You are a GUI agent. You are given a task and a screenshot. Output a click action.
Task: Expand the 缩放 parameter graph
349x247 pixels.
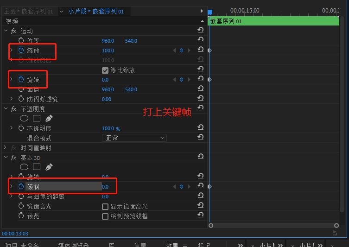coord(12,50)
